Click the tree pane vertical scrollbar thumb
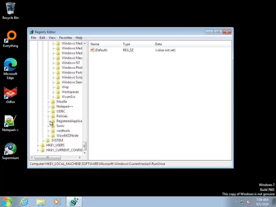276x207 pixels. click(x=84, y=146)
